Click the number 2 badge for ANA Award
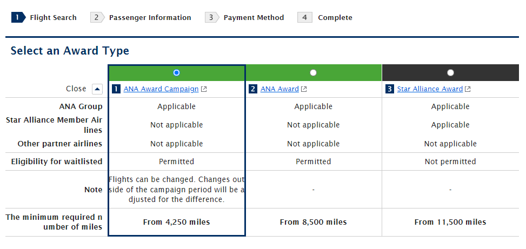 [x=253, y=89]
